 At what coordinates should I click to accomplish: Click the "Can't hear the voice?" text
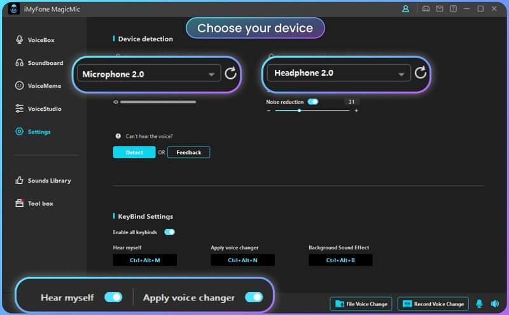[x=149, y=136]
